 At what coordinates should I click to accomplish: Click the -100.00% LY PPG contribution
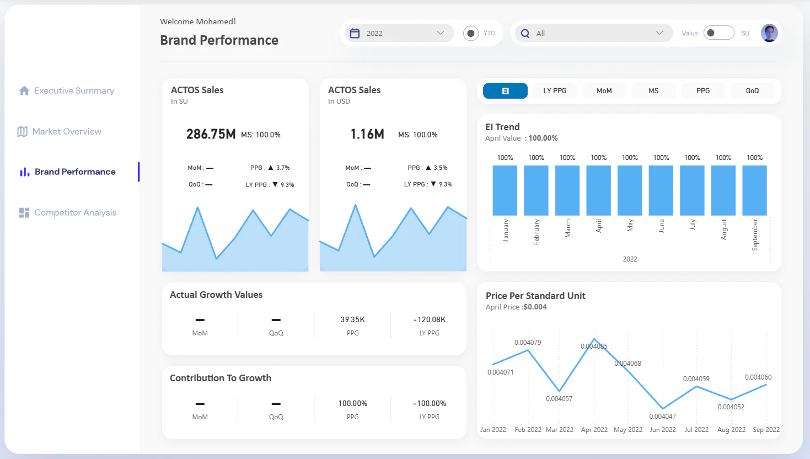pyautogui.click(x=430, y=403)
